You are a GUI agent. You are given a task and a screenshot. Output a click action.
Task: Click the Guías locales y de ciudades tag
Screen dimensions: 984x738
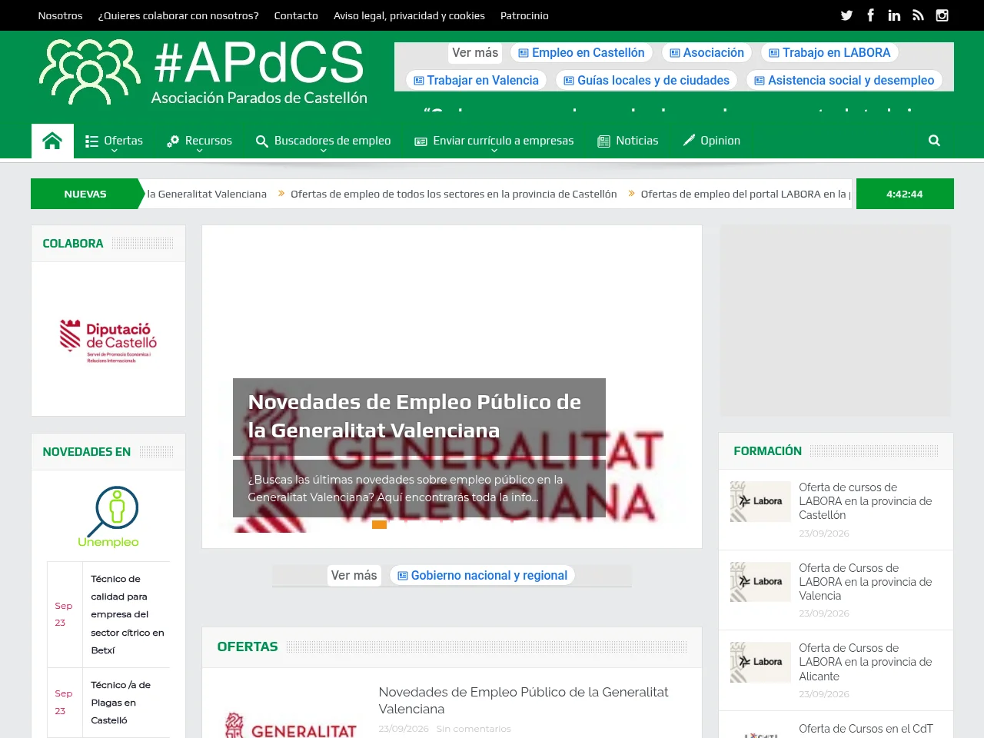647,80
